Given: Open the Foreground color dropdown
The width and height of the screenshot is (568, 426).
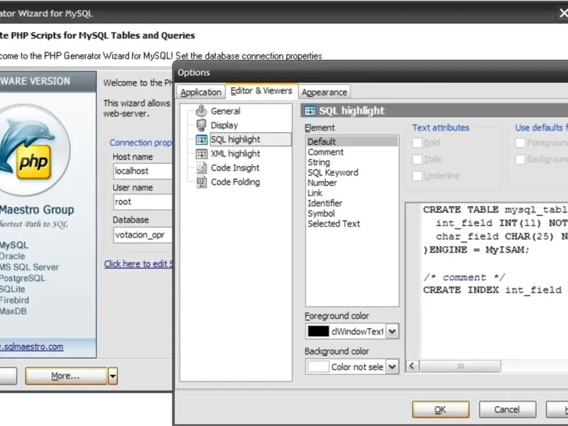Looking at the screenshot, I should pos(392,331).
